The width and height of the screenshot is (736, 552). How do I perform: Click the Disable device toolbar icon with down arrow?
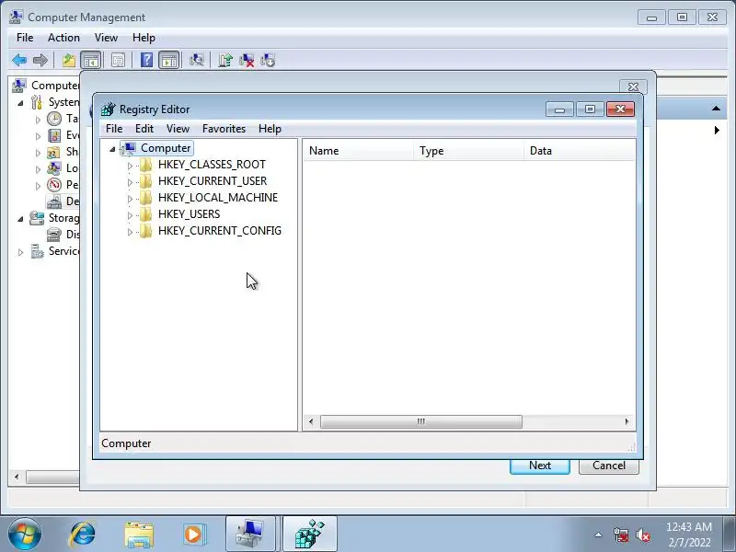268,60
